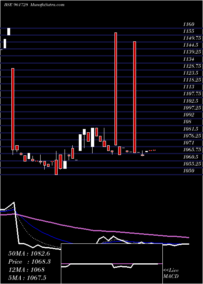Click the 1071 price level
The height and width of the screenshot is (284, 203).
tap(189, 143)
